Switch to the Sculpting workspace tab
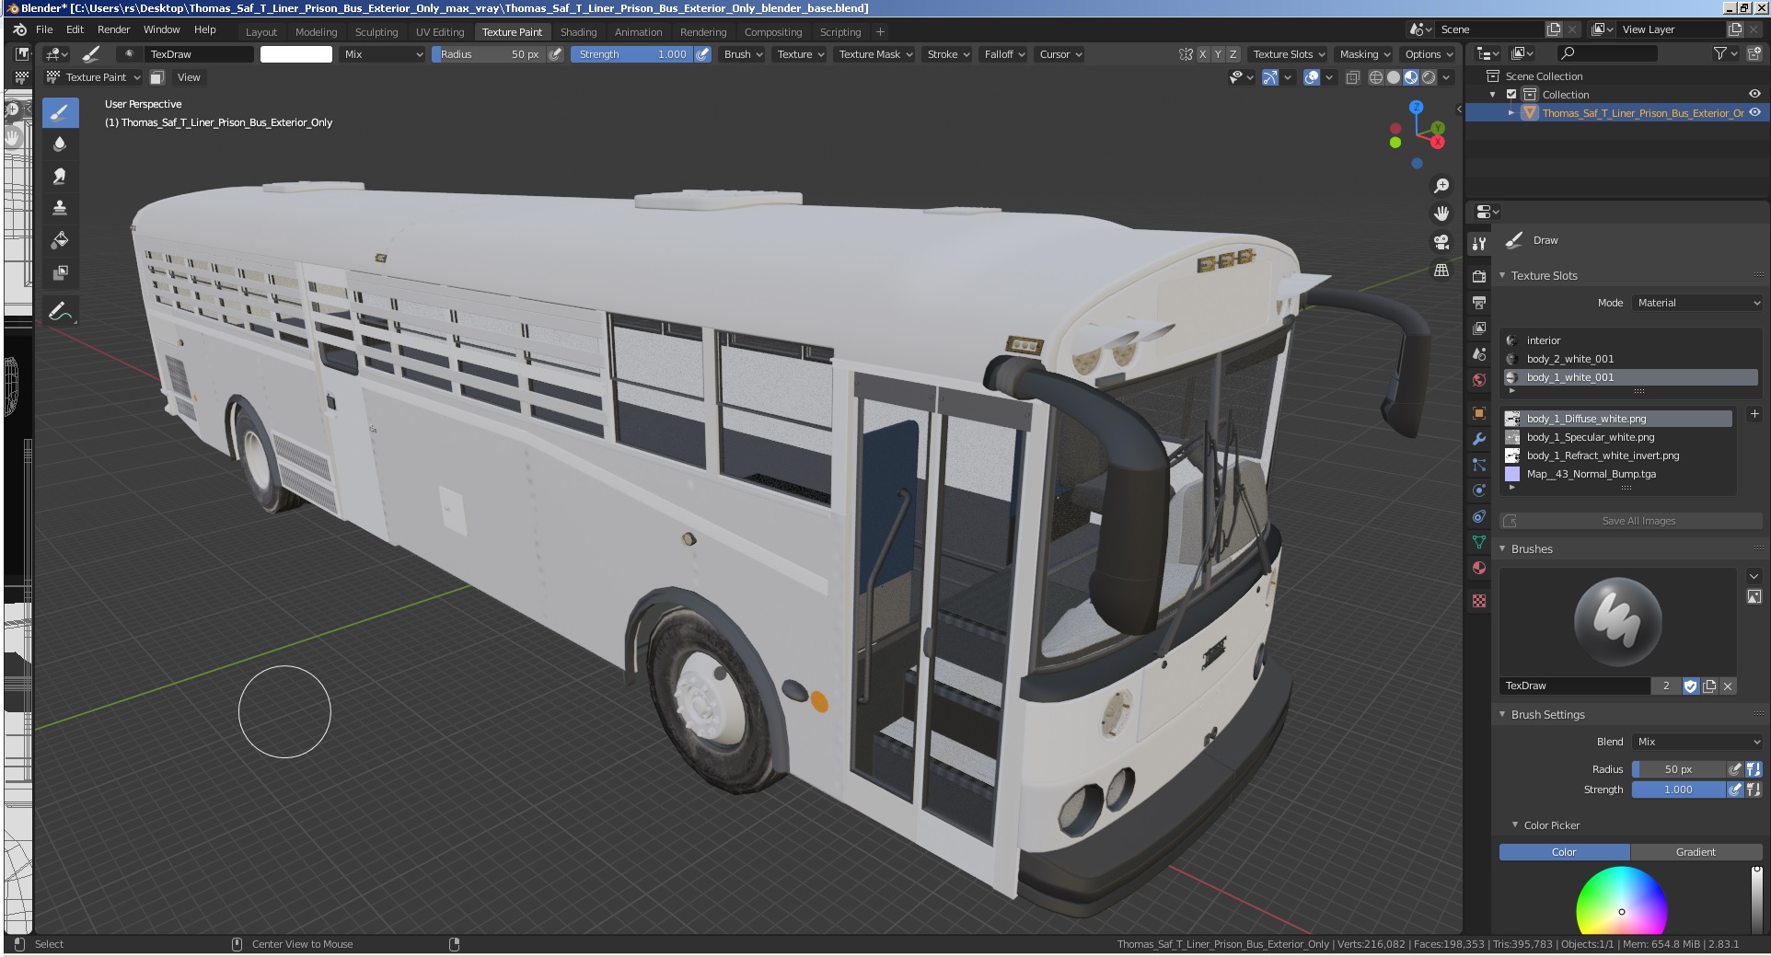The width and height of the screenshot is (1771, 957). pyautogui.click(x=376, y=32)
